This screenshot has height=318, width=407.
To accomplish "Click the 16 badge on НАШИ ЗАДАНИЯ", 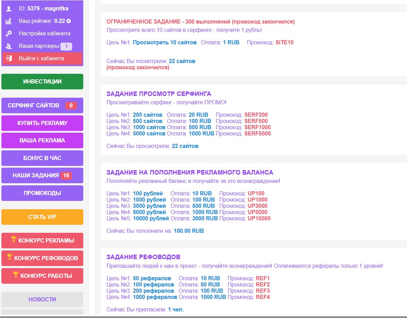I will (x=66, y=176).
